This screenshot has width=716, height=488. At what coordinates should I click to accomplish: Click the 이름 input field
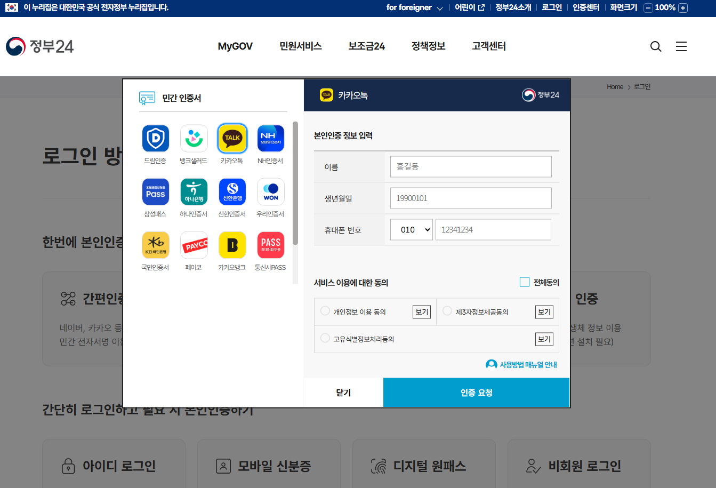click(x=471, y=166)
